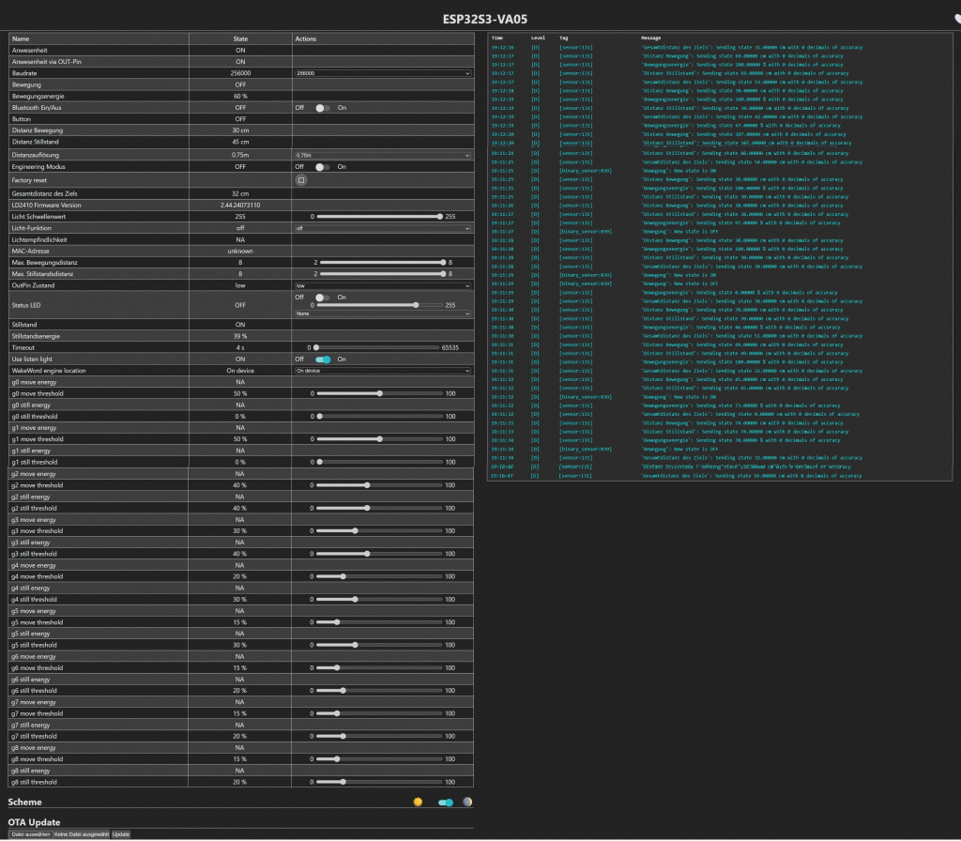The width and height of the screenshot is (961, 841).
Task: Click the 'Datei auswählen' file chooser button
Action: coord(30,833)
